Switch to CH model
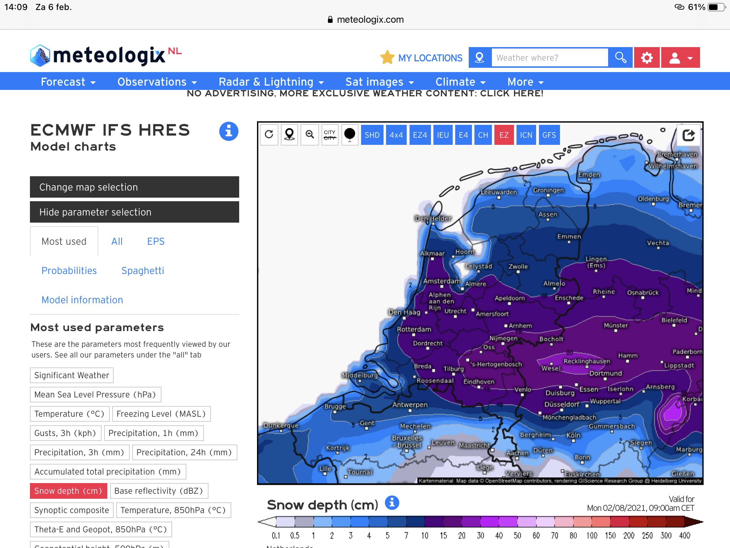 click(483, 135)
